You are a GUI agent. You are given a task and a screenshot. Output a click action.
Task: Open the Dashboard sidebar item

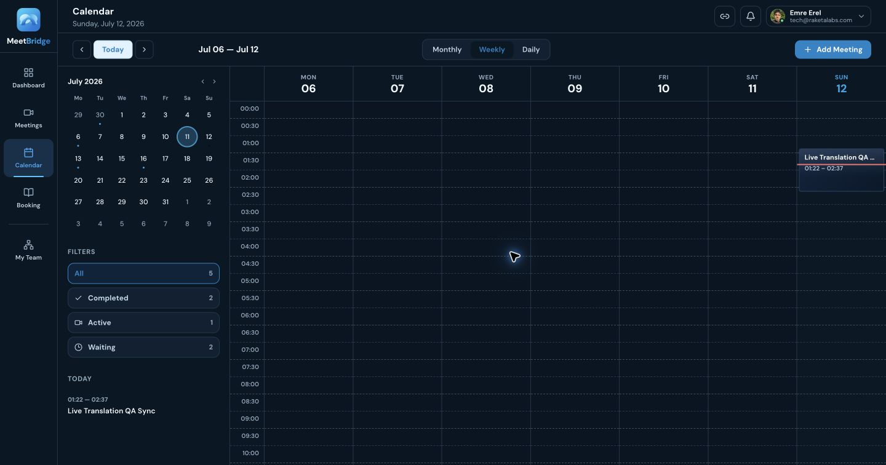(28, 78)
